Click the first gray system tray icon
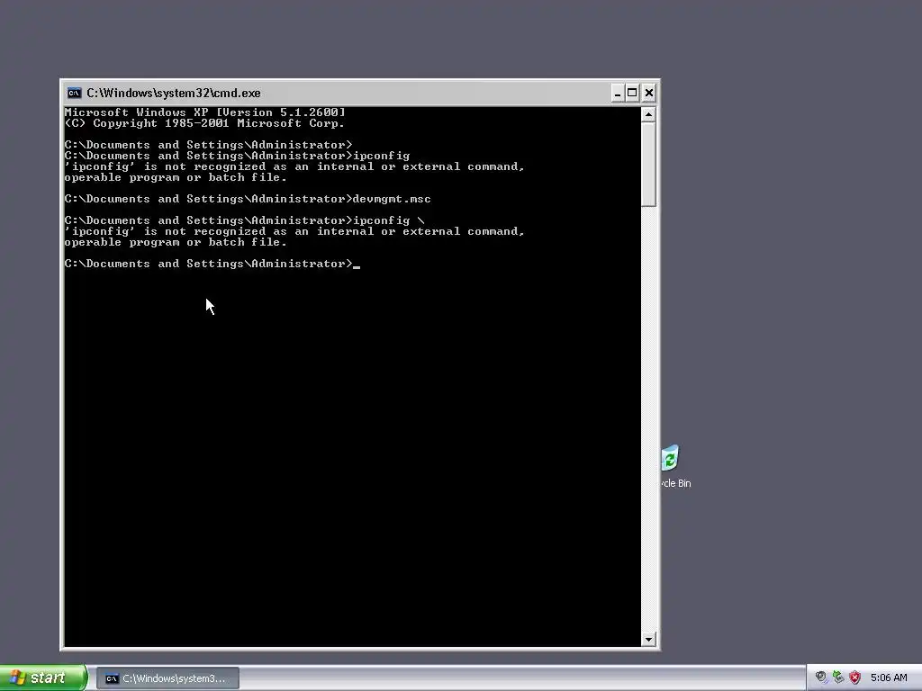Image resolution: width=922 pixels, height=691 pixels. click(821, 678)
